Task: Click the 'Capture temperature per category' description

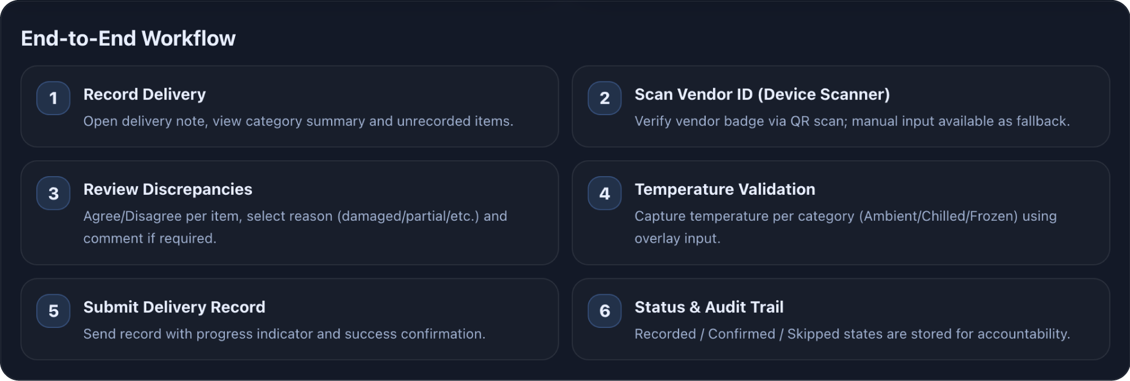Action: (845, 216)
